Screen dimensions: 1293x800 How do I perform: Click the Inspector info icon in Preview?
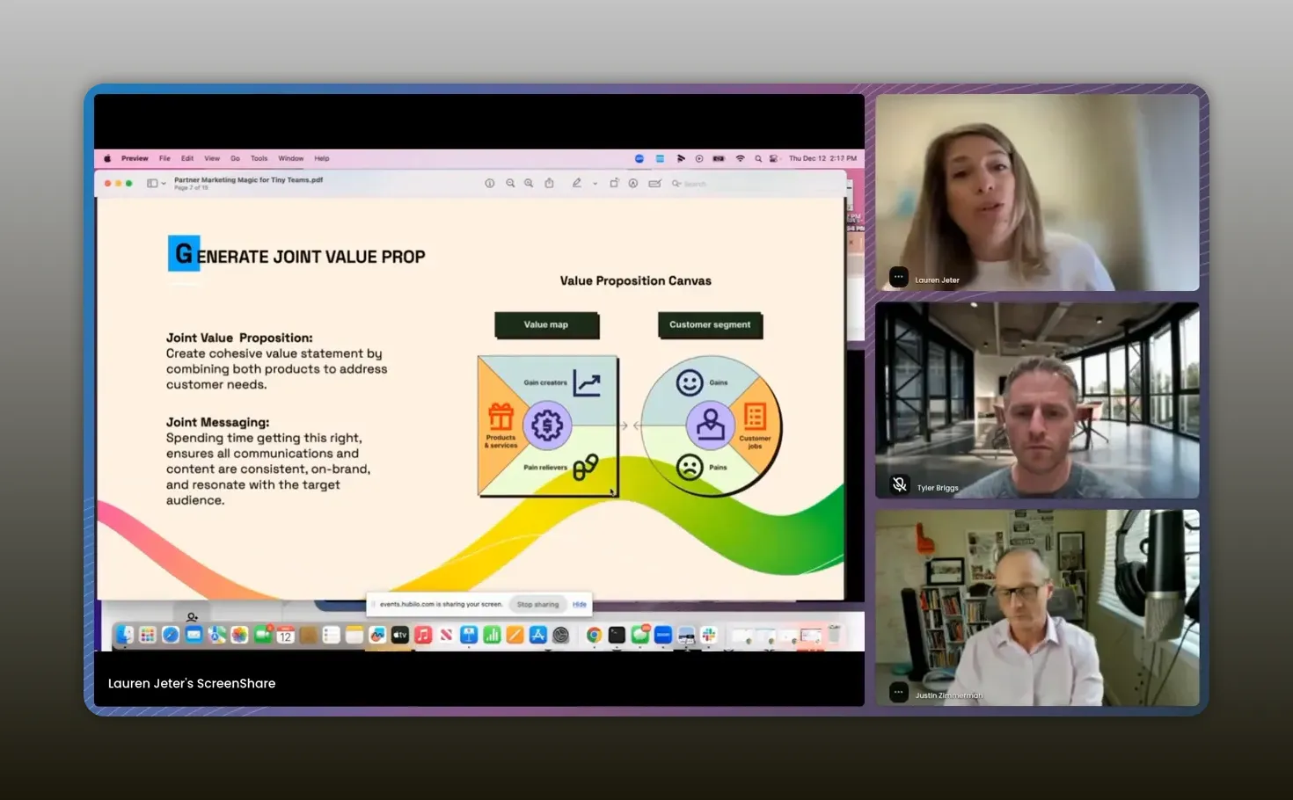point(490,183)
